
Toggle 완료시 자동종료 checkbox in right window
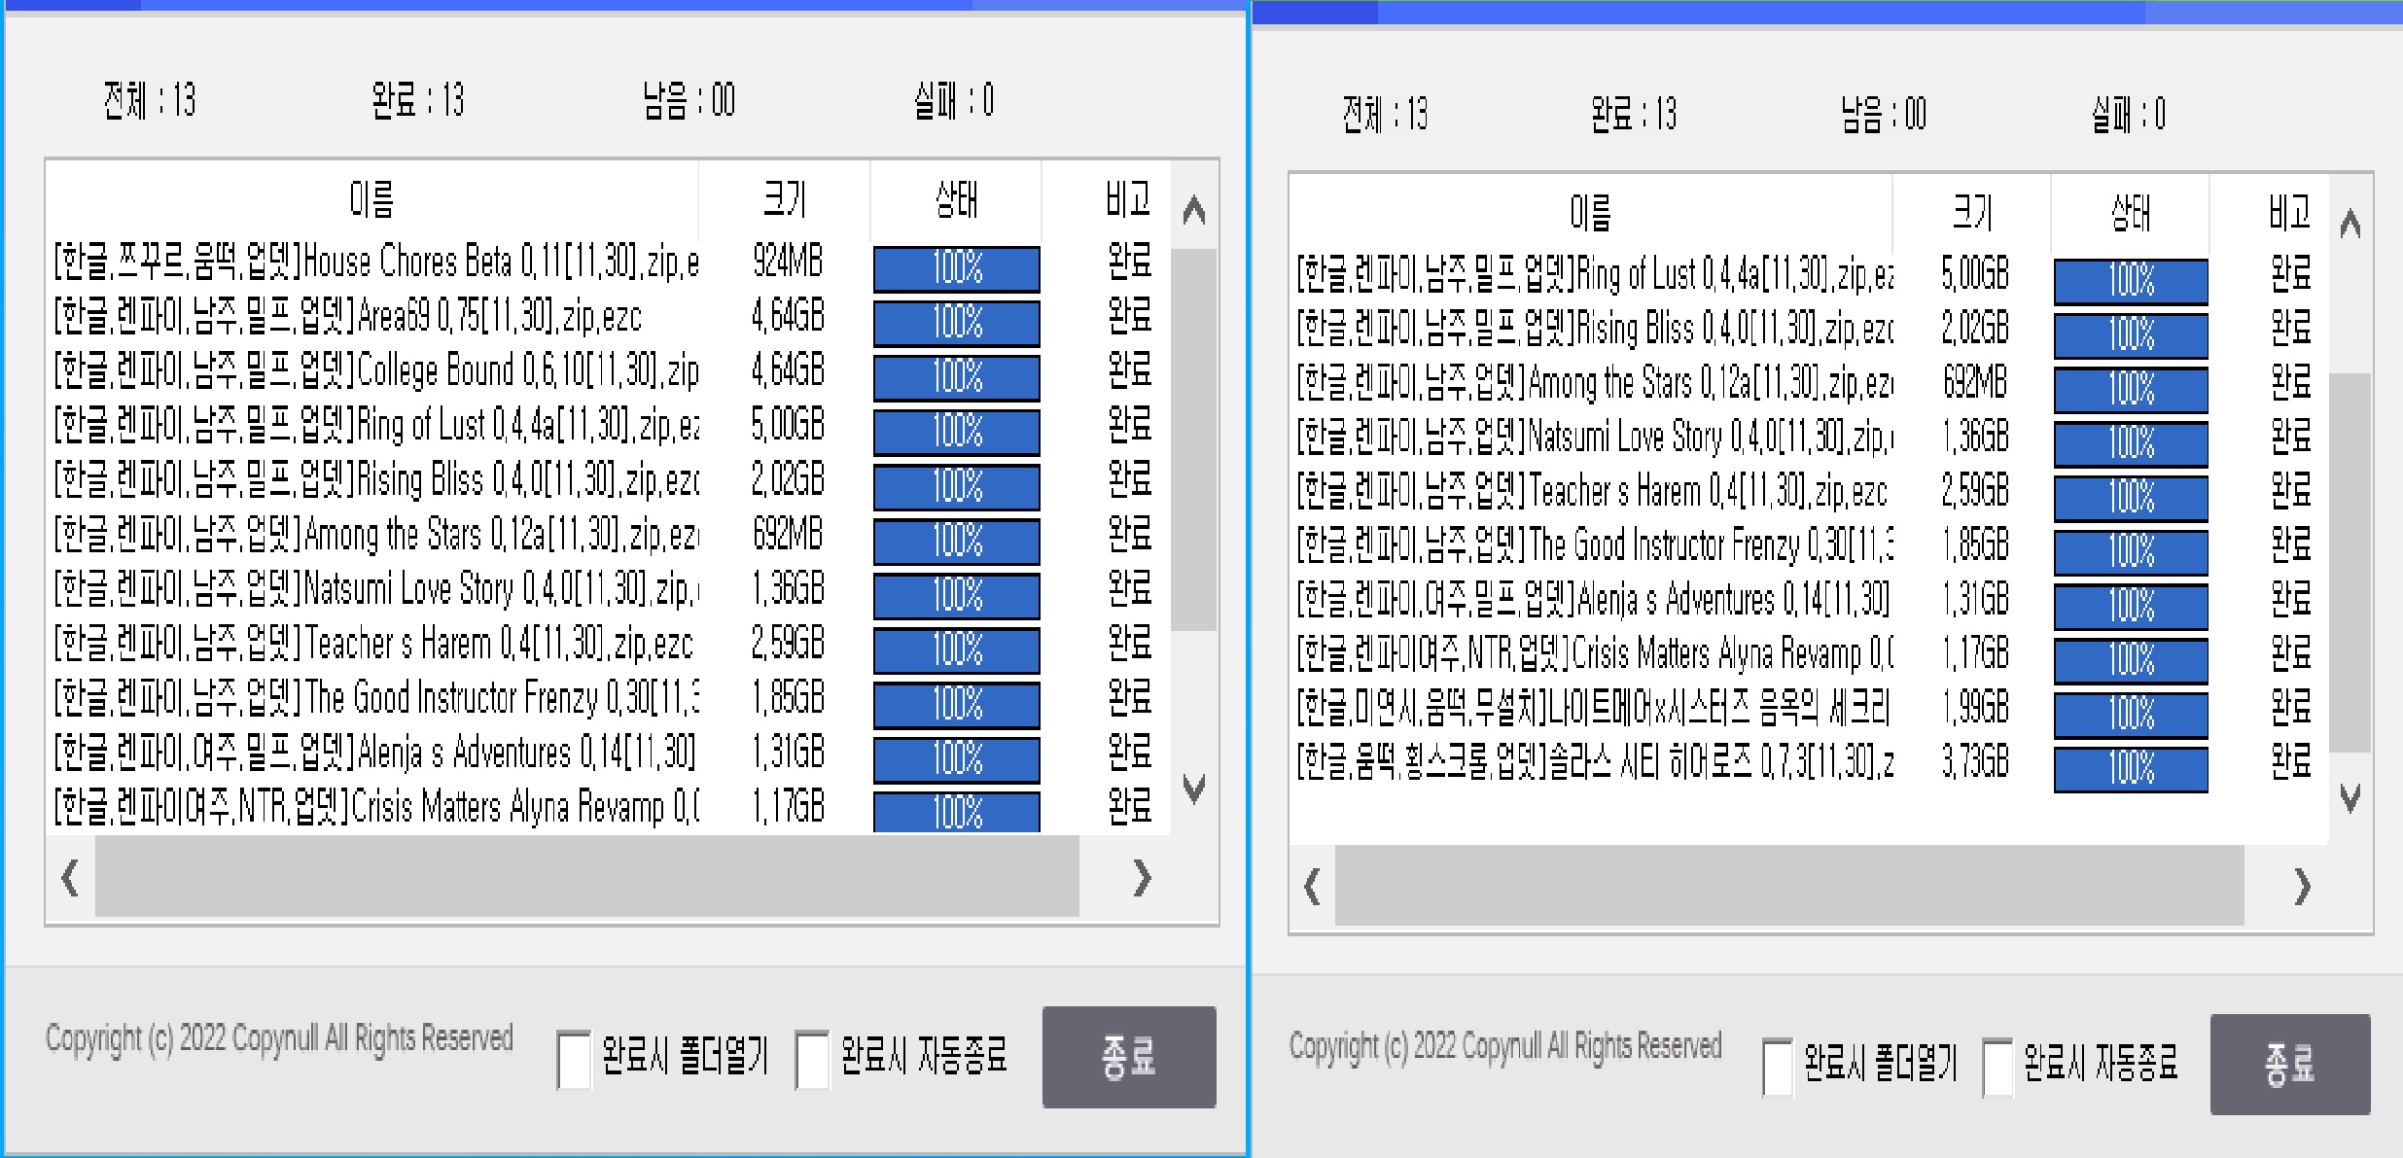click(x=1997, y=1067)
